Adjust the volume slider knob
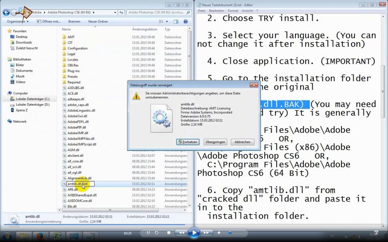Screen dimensions: 388x242 coord(230,233)
